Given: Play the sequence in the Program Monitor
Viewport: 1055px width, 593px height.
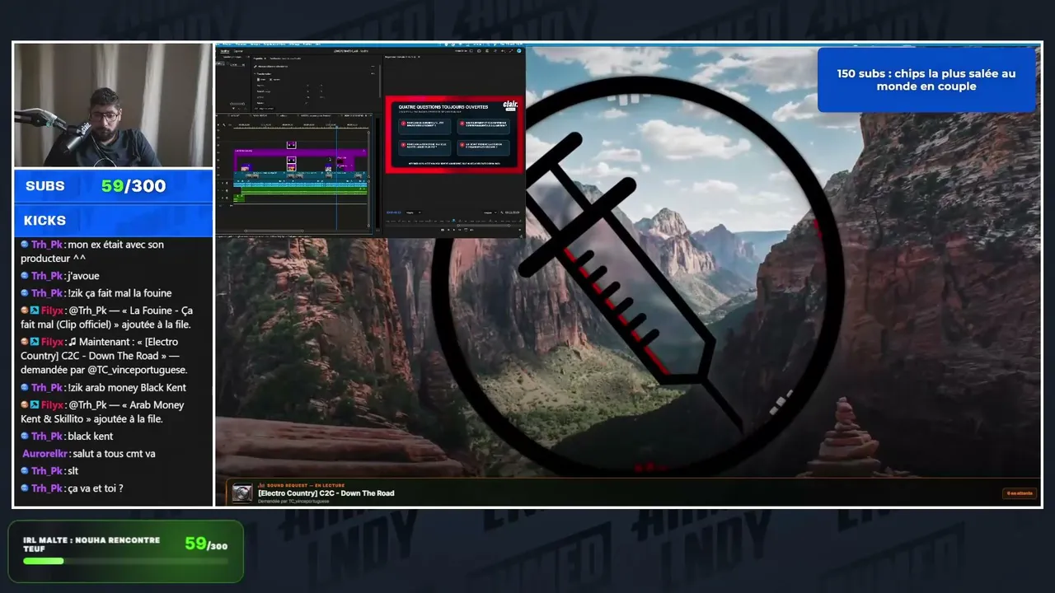Looking at the screenshot, I should tap(453, 229).
